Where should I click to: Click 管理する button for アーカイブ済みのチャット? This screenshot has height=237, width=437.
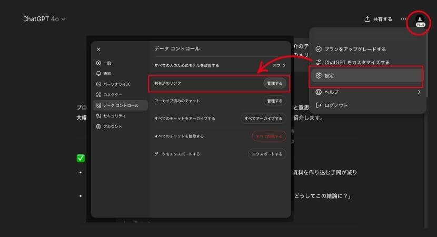pos(274,101)
